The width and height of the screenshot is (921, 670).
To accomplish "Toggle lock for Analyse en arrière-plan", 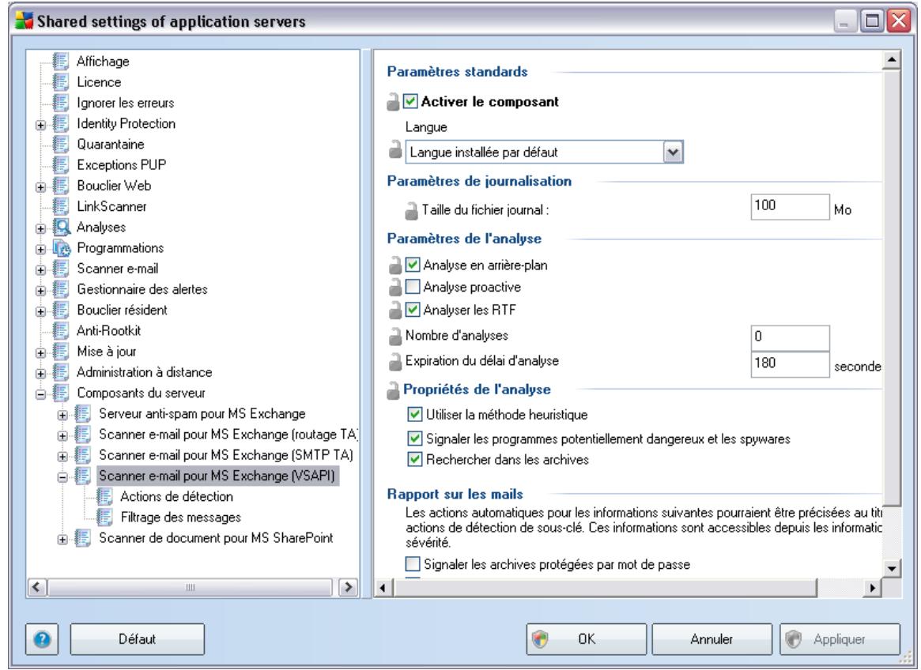I will point(395,266).
